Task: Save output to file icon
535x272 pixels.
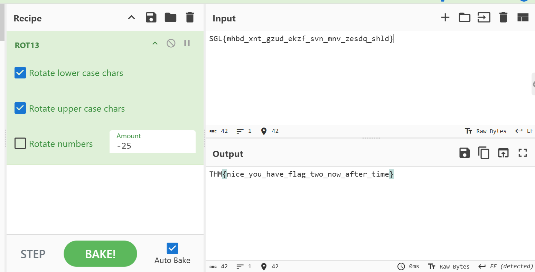Action: tap(464, 153)
